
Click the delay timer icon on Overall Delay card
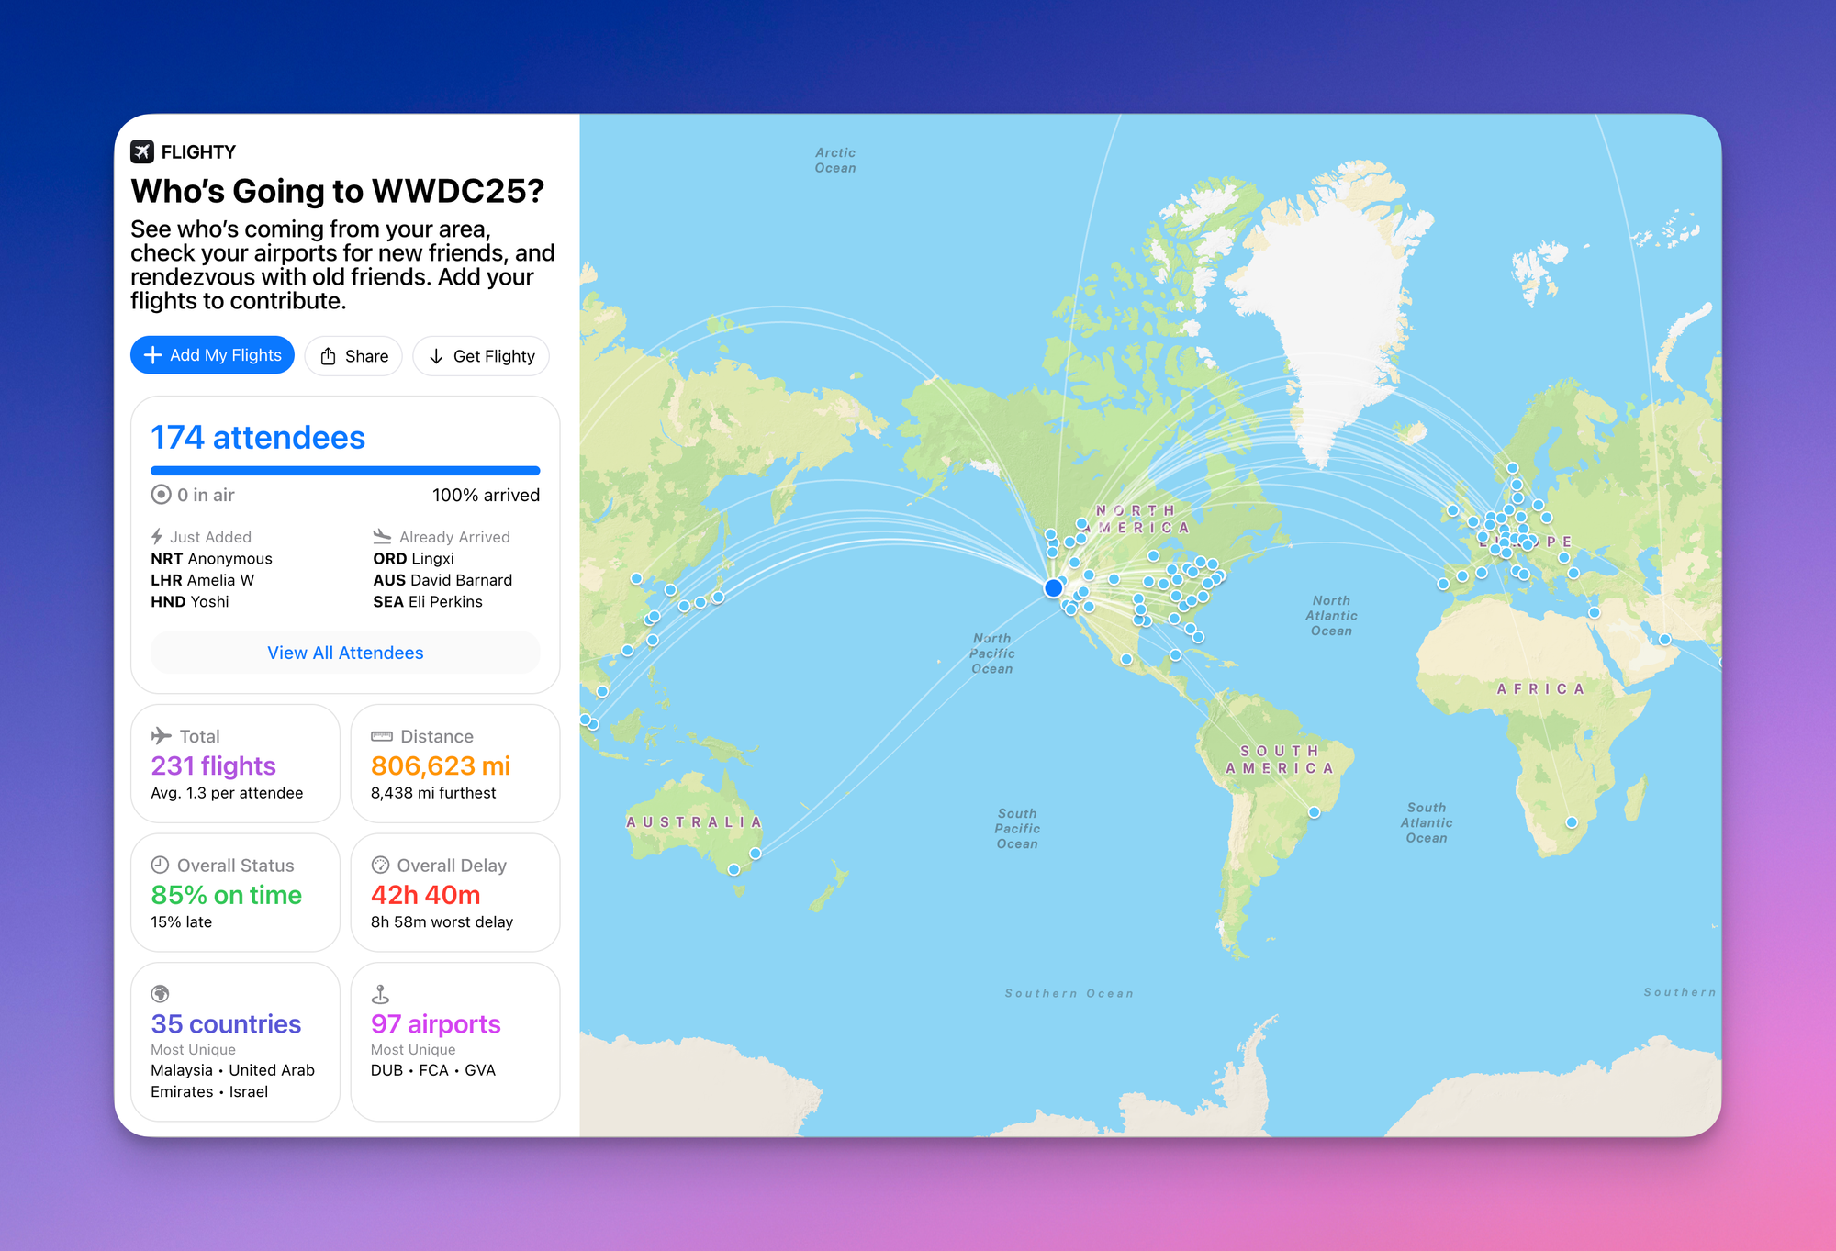381,864
